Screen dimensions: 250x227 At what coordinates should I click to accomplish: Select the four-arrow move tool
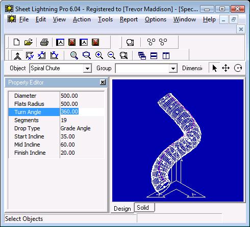[x=226, y=68]
